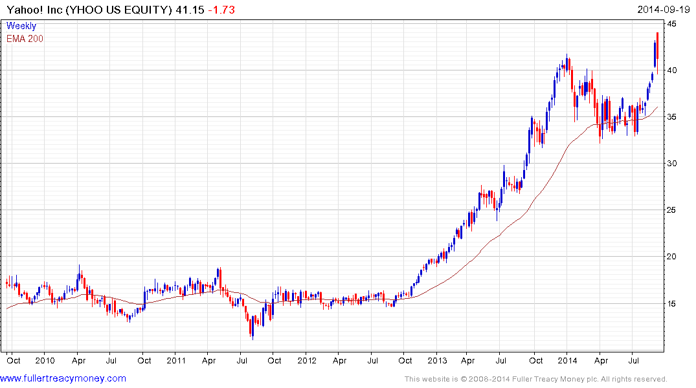Click the y-axis label 25
Viewport: 696px width, 388px height.
tap(671, 210)
